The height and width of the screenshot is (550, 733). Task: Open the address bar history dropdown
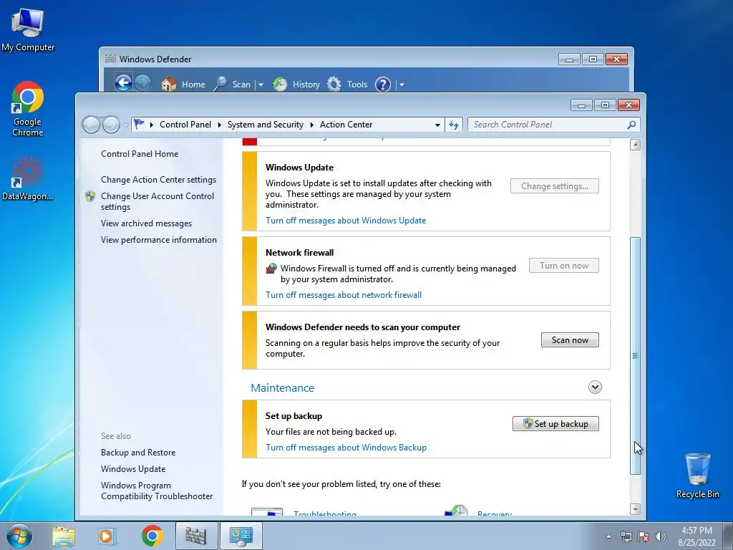437,125
